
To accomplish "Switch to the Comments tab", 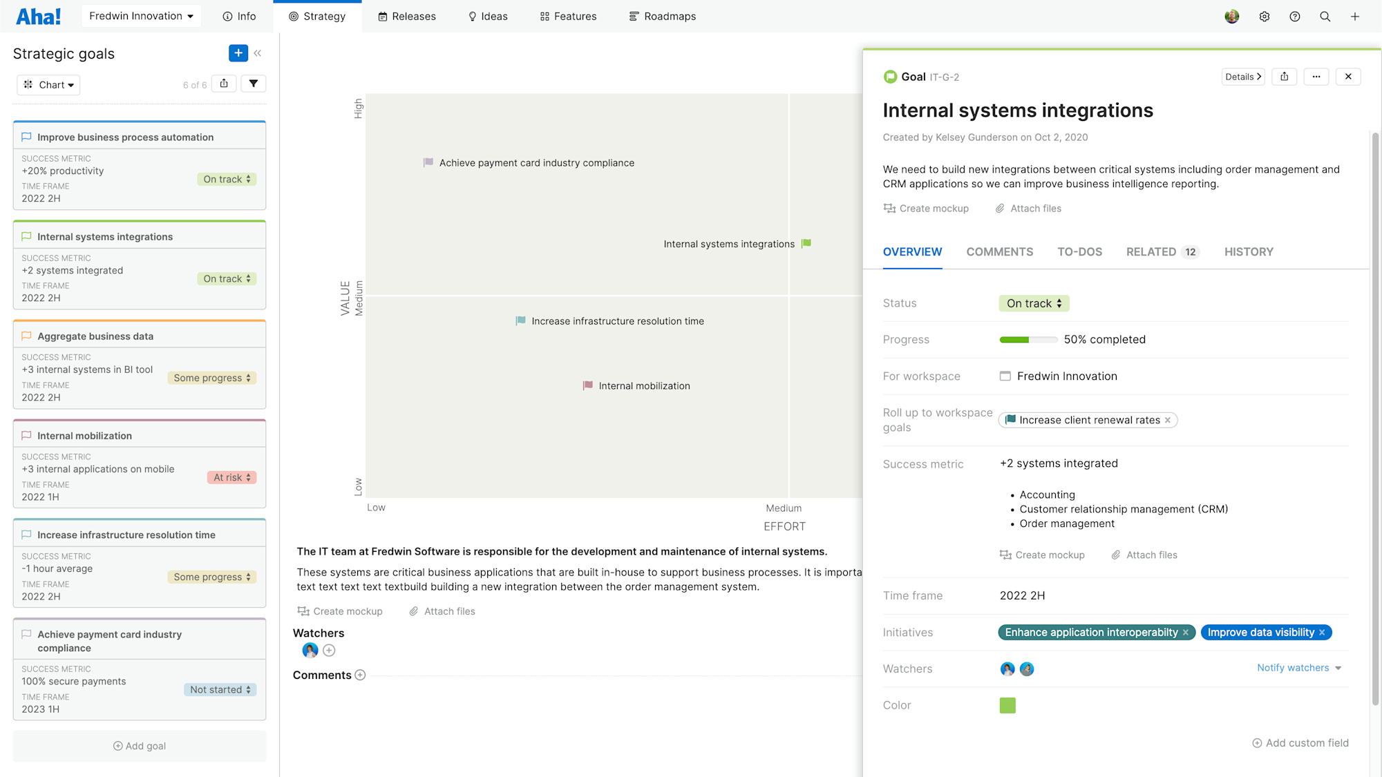I will [1000, 252].
